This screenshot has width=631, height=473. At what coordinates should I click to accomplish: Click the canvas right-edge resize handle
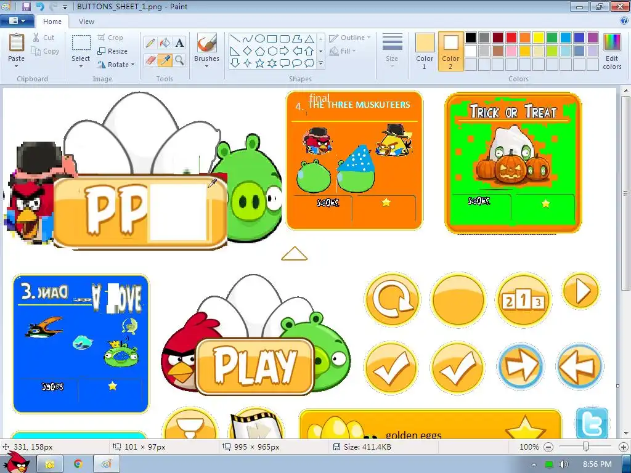(617, 386)
